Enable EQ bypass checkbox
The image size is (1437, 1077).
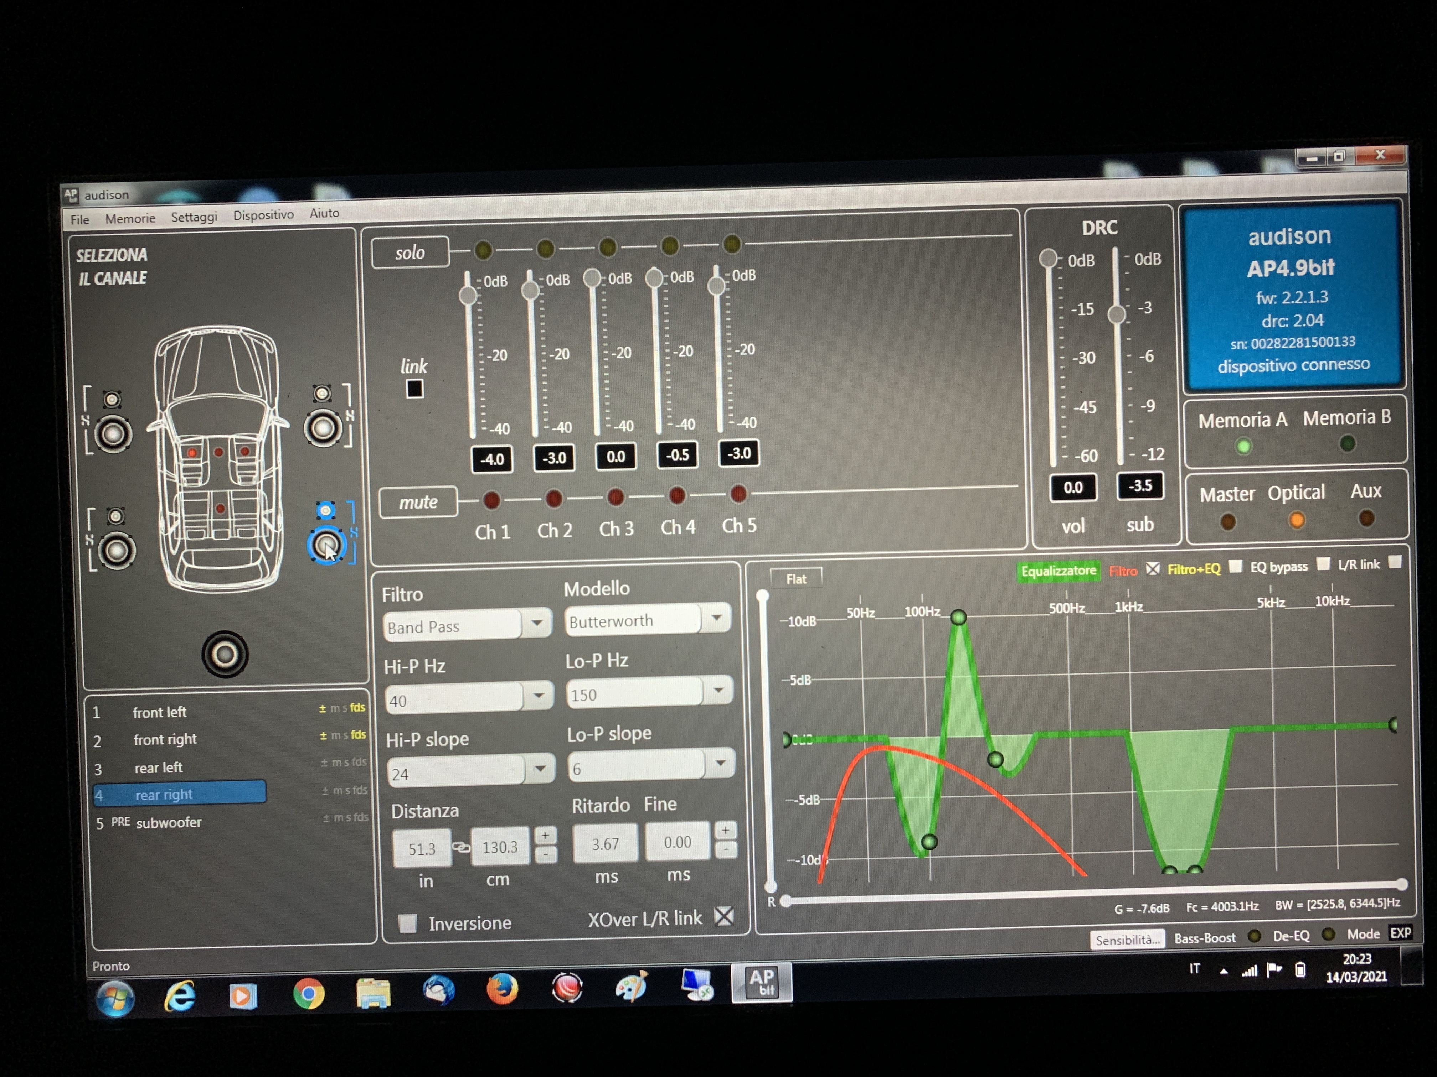tap(1323, 563)
